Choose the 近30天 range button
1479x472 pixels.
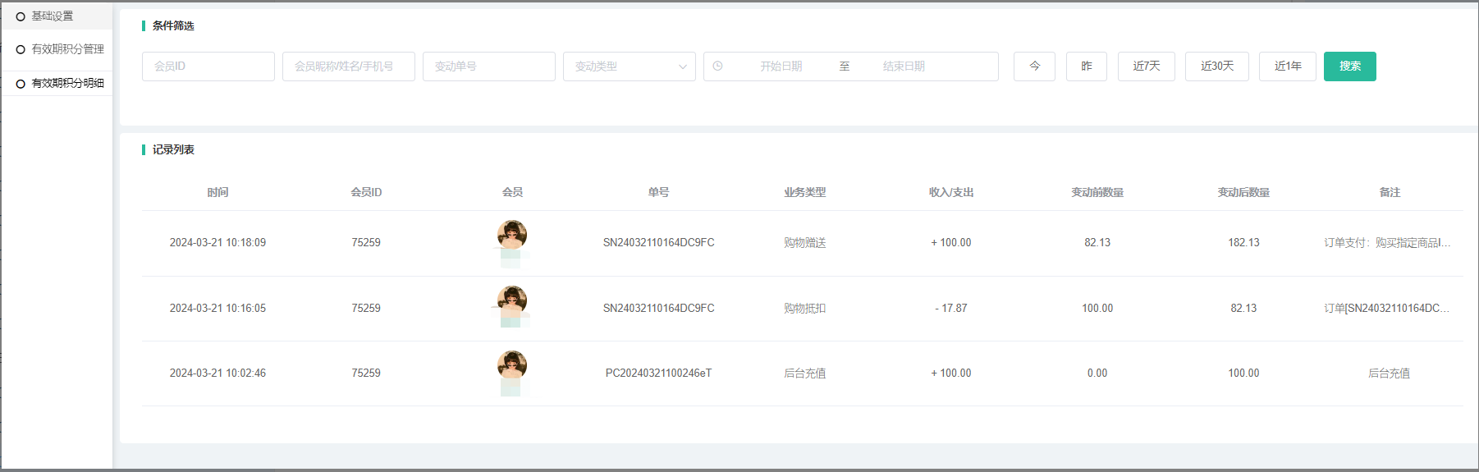tap(1217, 66)
